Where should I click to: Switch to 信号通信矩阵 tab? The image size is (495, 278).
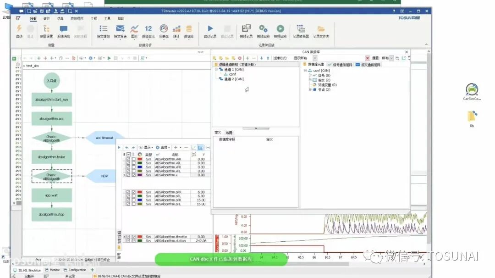click(340, 65)
